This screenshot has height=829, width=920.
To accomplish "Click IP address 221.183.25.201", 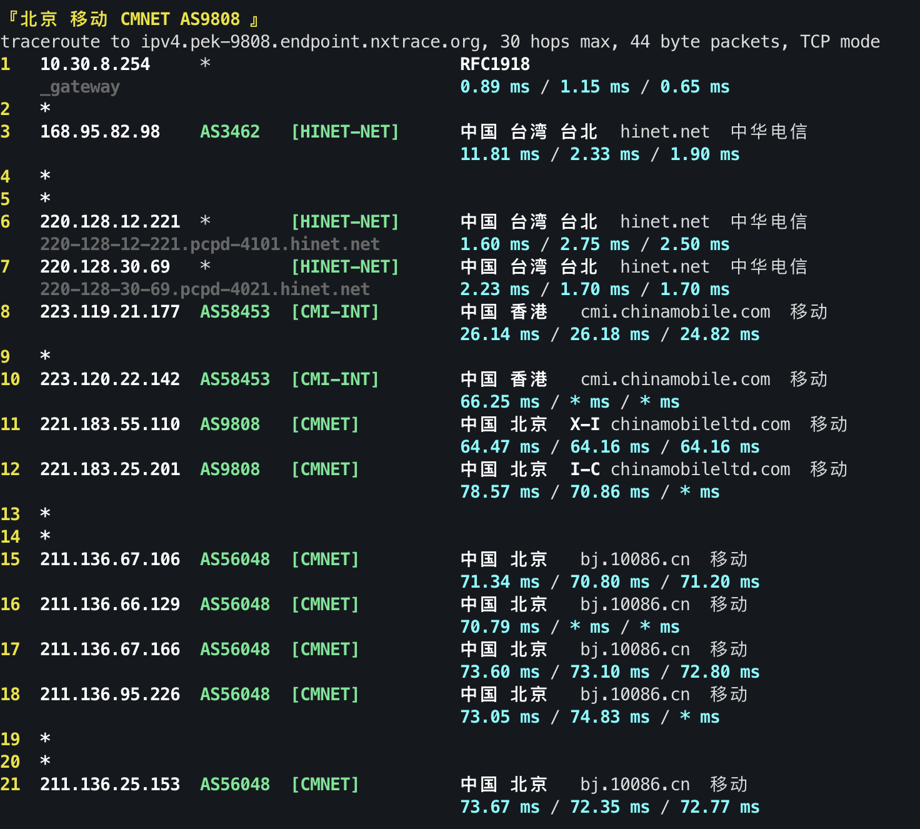I will point(110,470).
